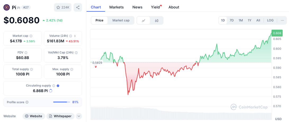Click the Profile score info icon
Screen dimensions: 289x122
tap(27, 102)
